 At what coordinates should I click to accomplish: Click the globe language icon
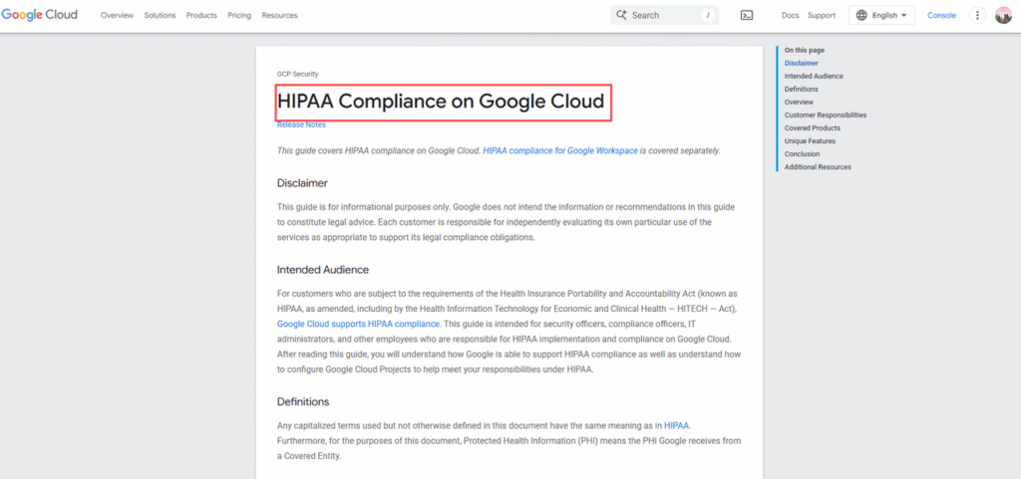tap(861, 15)
